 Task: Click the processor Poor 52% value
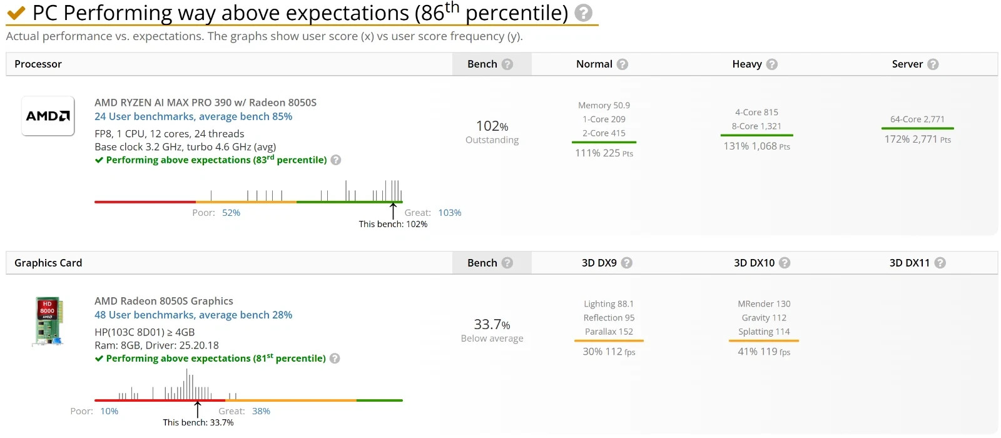tap(231, 213)
